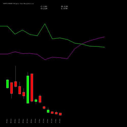Click the NIFTY option chart title text

click(x=18, y=4)
